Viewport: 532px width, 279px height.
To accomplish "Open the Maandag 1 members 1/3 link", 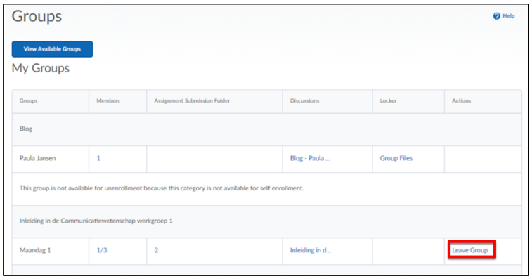I will pyautogui.click(x=102, y=250).
